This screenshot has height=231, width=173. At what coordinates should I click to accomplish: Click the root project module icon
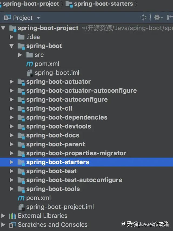click(x=13, y=28)
